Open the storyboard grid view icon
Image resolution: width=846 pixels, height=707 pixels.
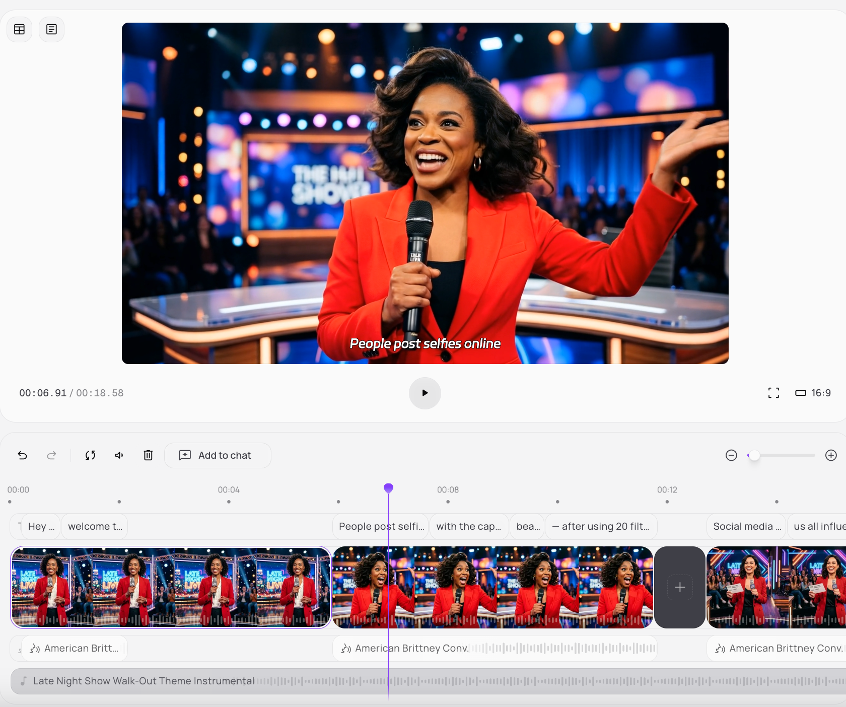[x=20, y=29]
